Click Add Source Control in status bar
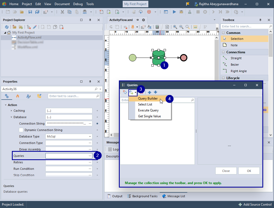 click(x=255, y=205)
